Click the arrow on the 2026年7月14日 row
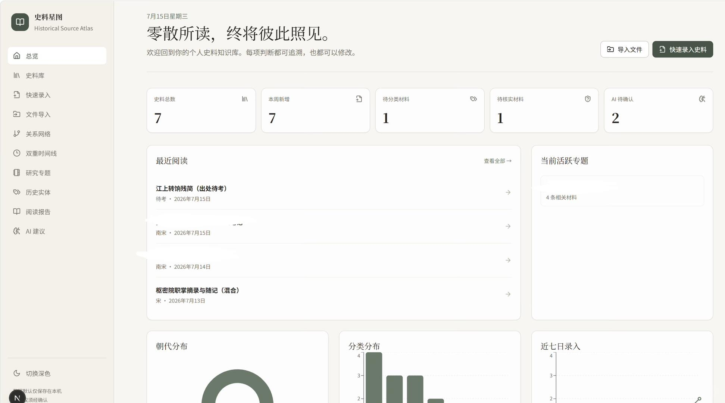The image size is (725, 403). [x=508, y=260]
